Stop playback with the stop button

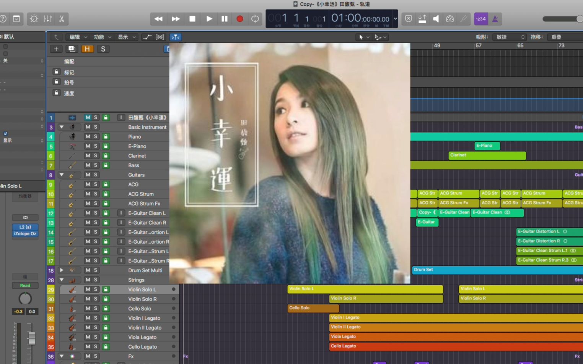(192, 19)
